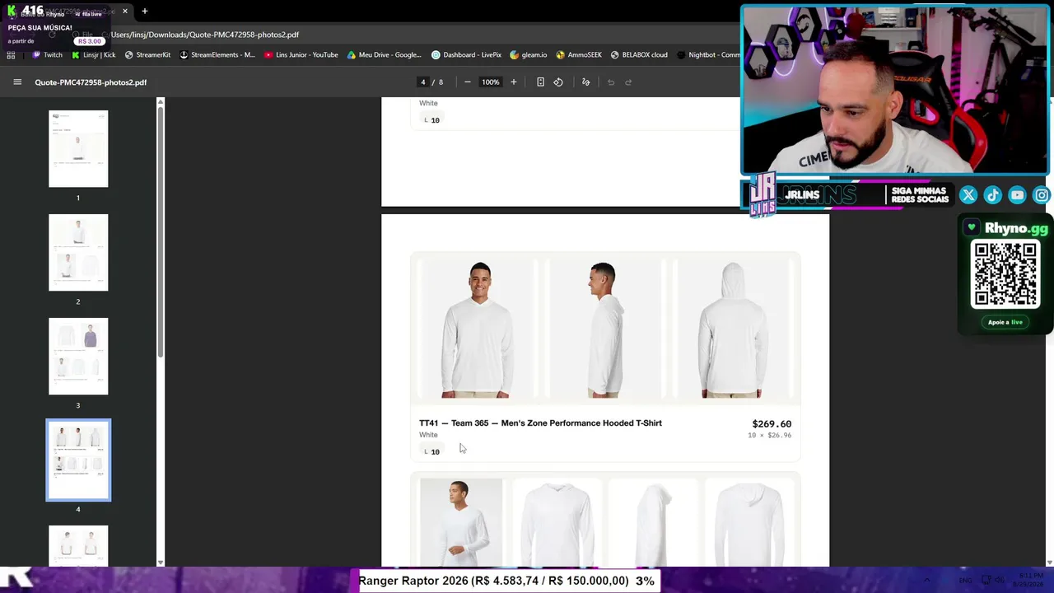Select page 4 thumbnail
1054x593 pixels.
78,460
